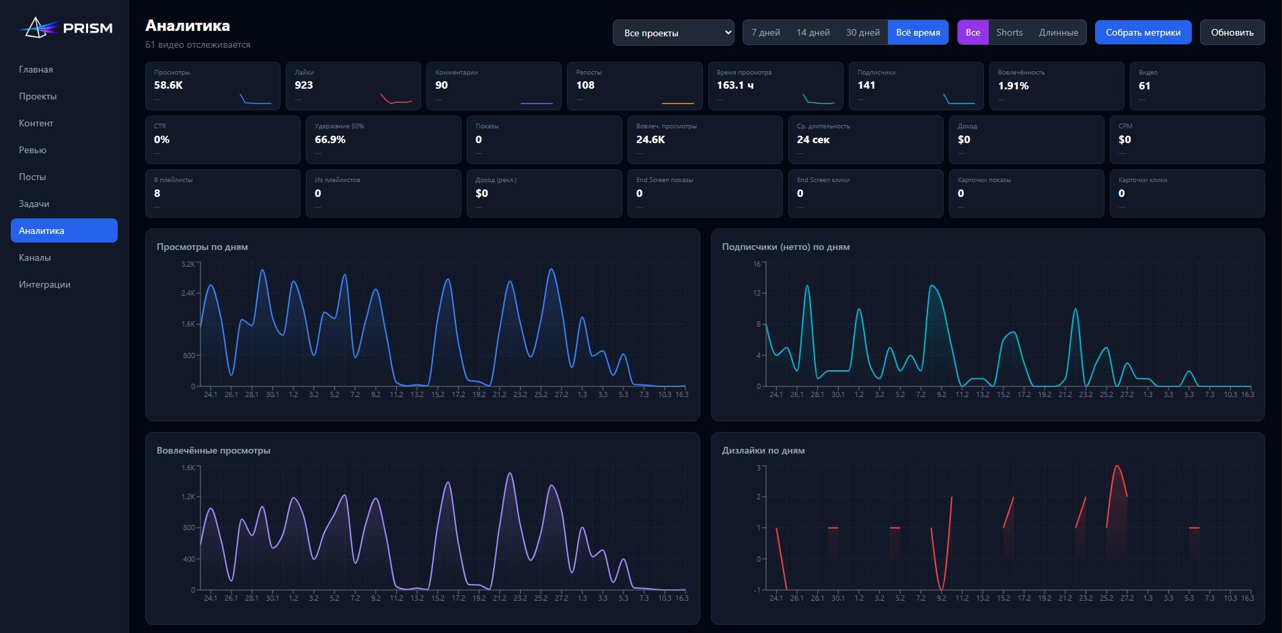Click the purple sparkline in Комментарии card
The image size is (1282, 633).
coord(537,103)
